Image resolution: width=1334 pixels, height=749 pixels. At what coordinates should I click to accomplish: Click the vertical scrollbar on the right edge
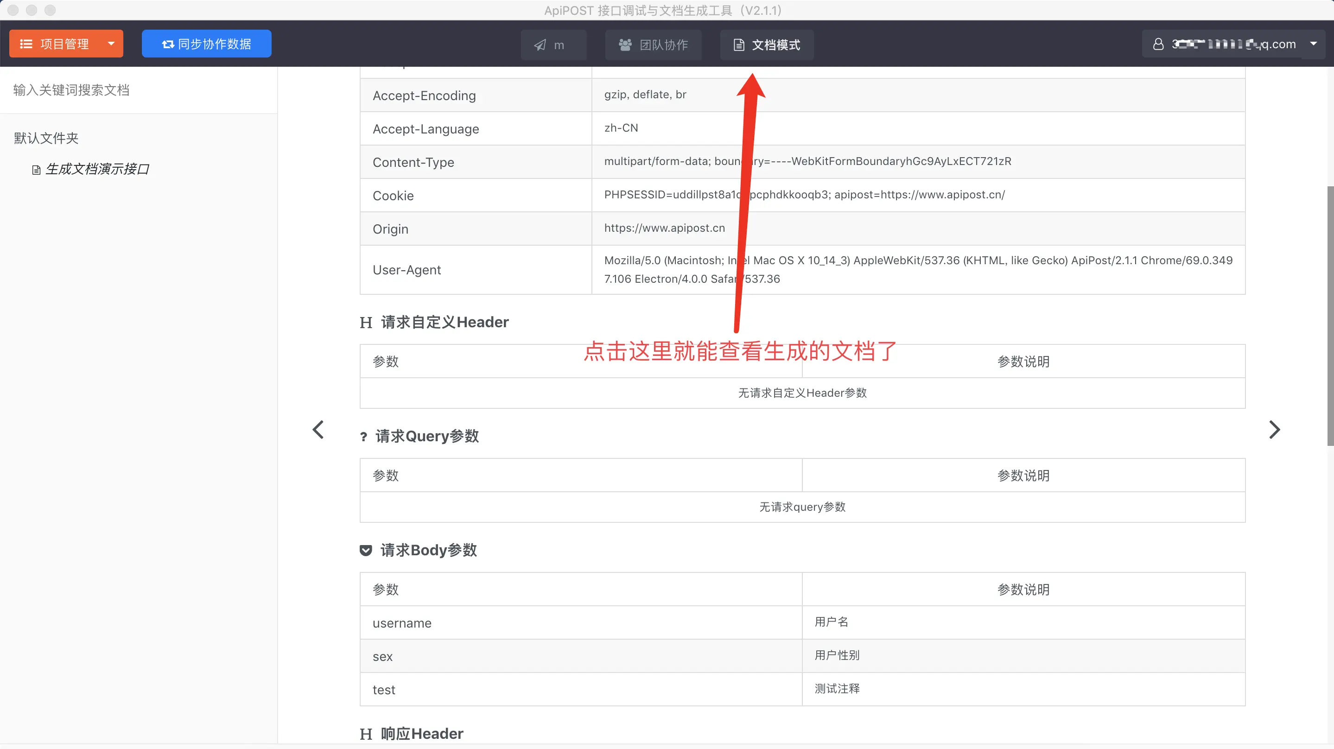[1329, 316]
